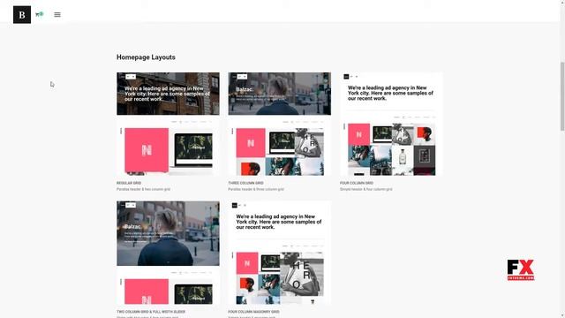The image size is (565, 318).
Task: Open the Three Column Grid layout thumbnail
Action: coord(280,124)
